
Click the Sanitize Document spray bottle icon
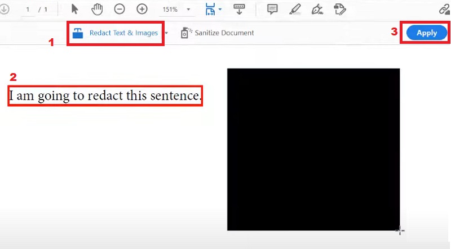[186, 33]
